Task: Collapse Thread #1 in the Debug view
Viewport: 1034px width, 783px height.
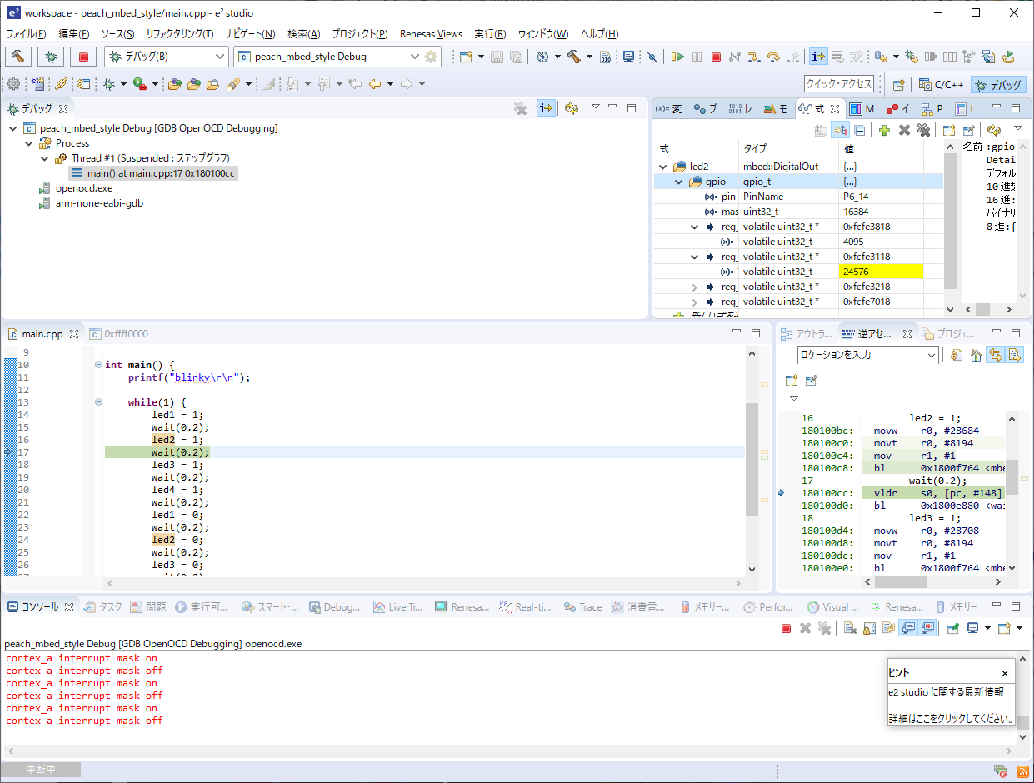Action: (x=44, y=158)
